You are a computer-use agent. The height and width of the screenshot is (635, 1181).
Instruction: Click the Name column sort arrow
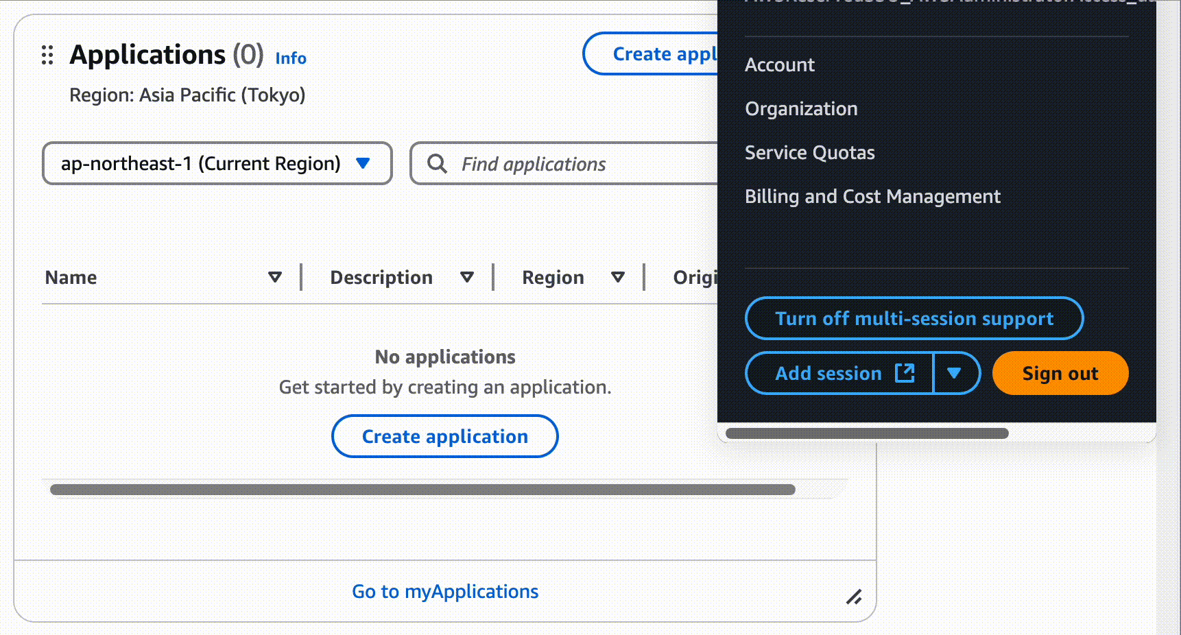click(275, 278)
